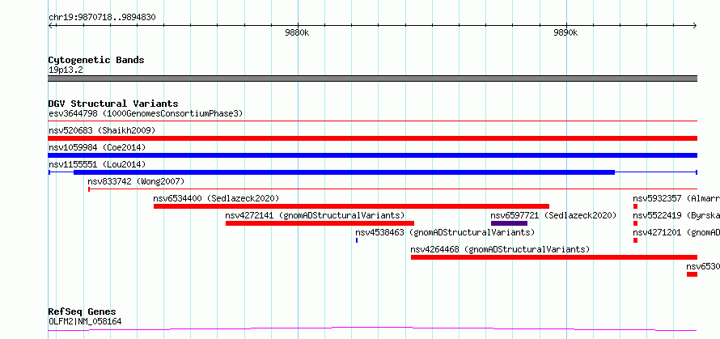Select the nsv4264468 gnomAD red bar

point(554,257)
